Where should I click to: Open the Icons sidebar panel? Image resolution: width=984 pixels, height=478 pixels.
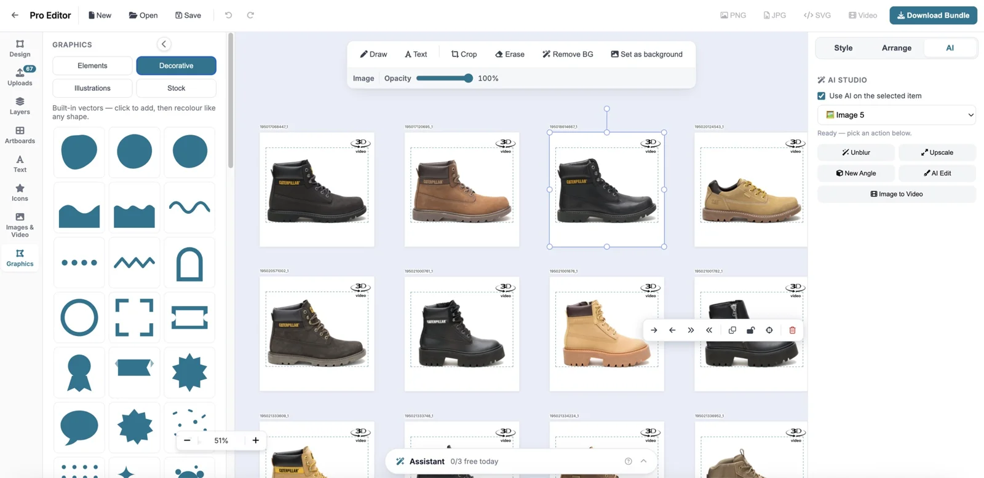tap(20, 192)
